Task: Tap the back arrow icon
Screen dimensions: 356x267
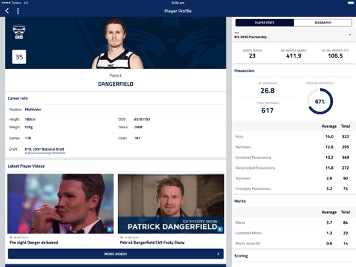Action: (7, 11)
